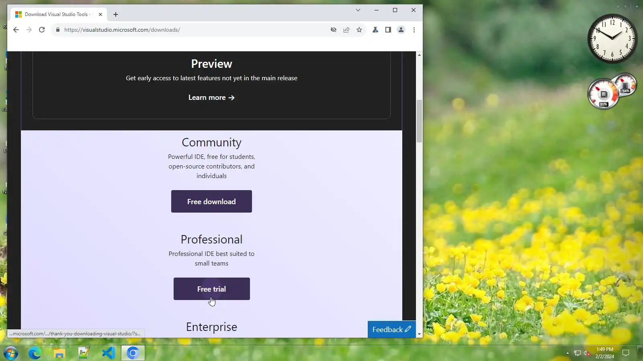This screenshot has height=361, width=643.
Task: Select the Download Visual Studio Tools tab
Action: coord(59,14)
